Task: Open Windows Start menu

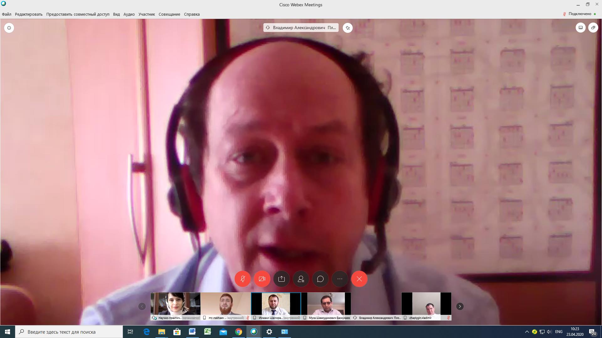Action: (8, 332)
